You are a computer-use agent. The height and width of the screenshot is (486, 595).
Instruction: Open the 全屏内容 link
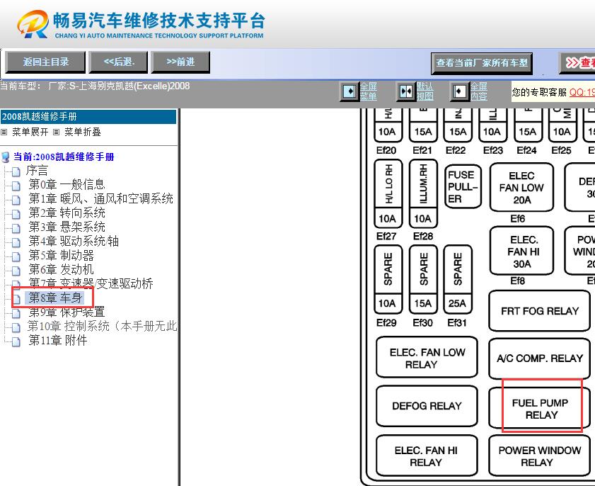click(478, 91)
